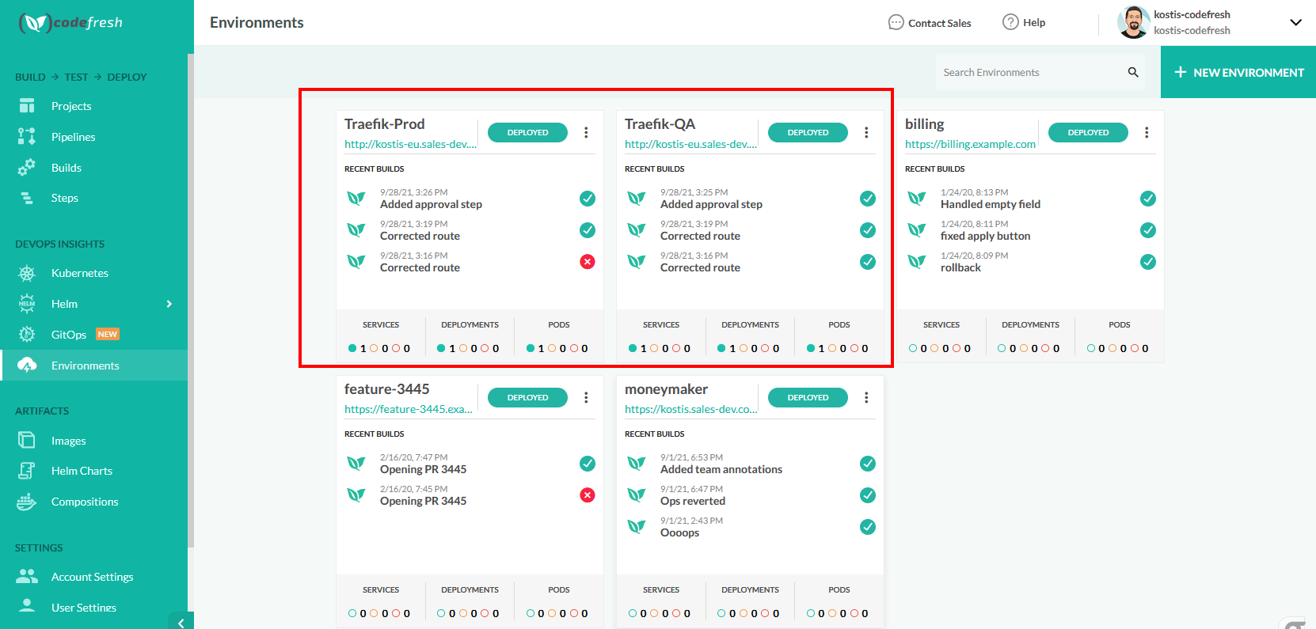Viewport: 1316px width, 629px height.
Task: Click the Contact Sales chat icon
Action: (x=896, y=22)
